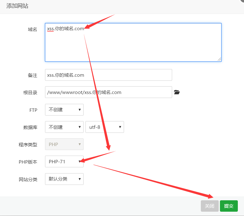Click the 备注 remarks input field
This screenshot has height=216, width=244.
pos(108,75)
